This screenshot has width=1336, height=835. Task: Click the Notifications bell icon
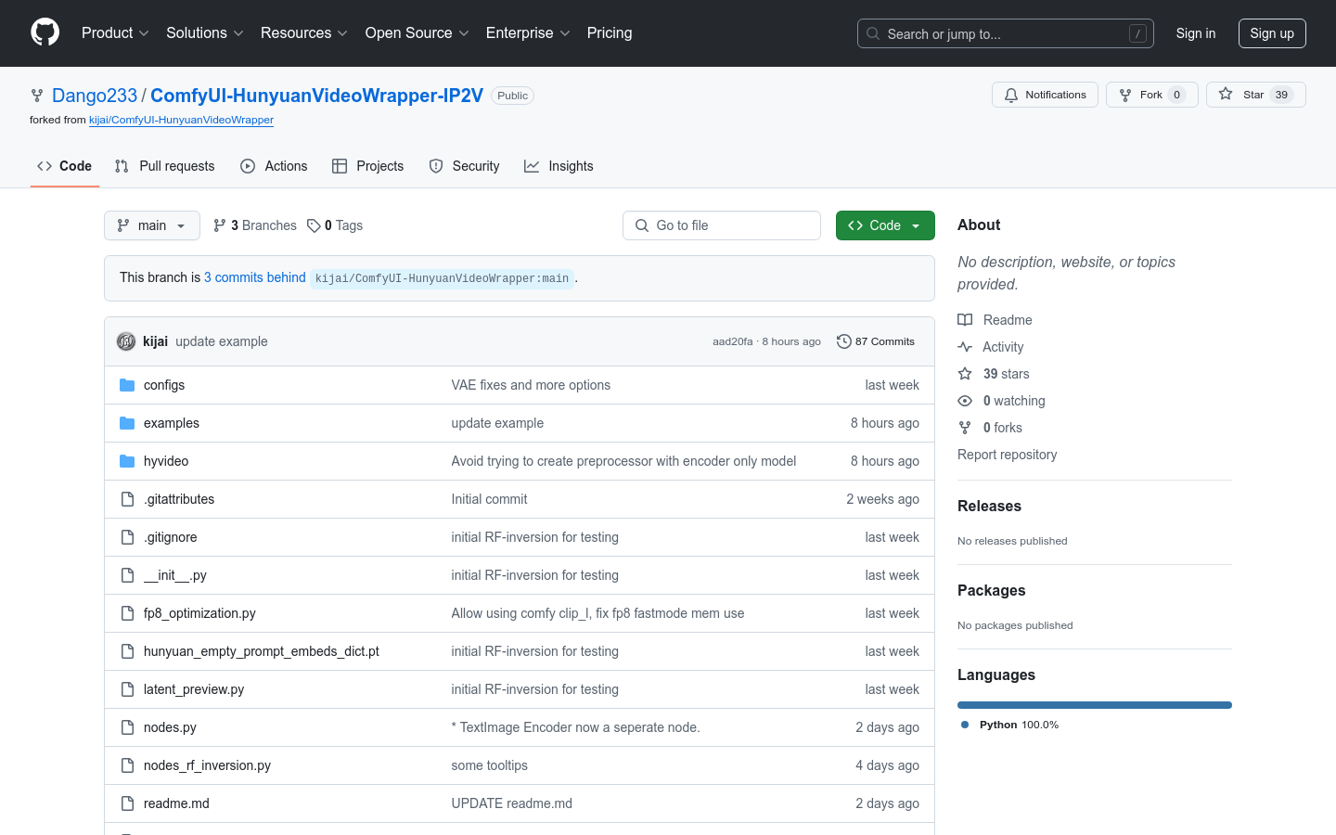pyautogui.click(x=1011, y=95)
